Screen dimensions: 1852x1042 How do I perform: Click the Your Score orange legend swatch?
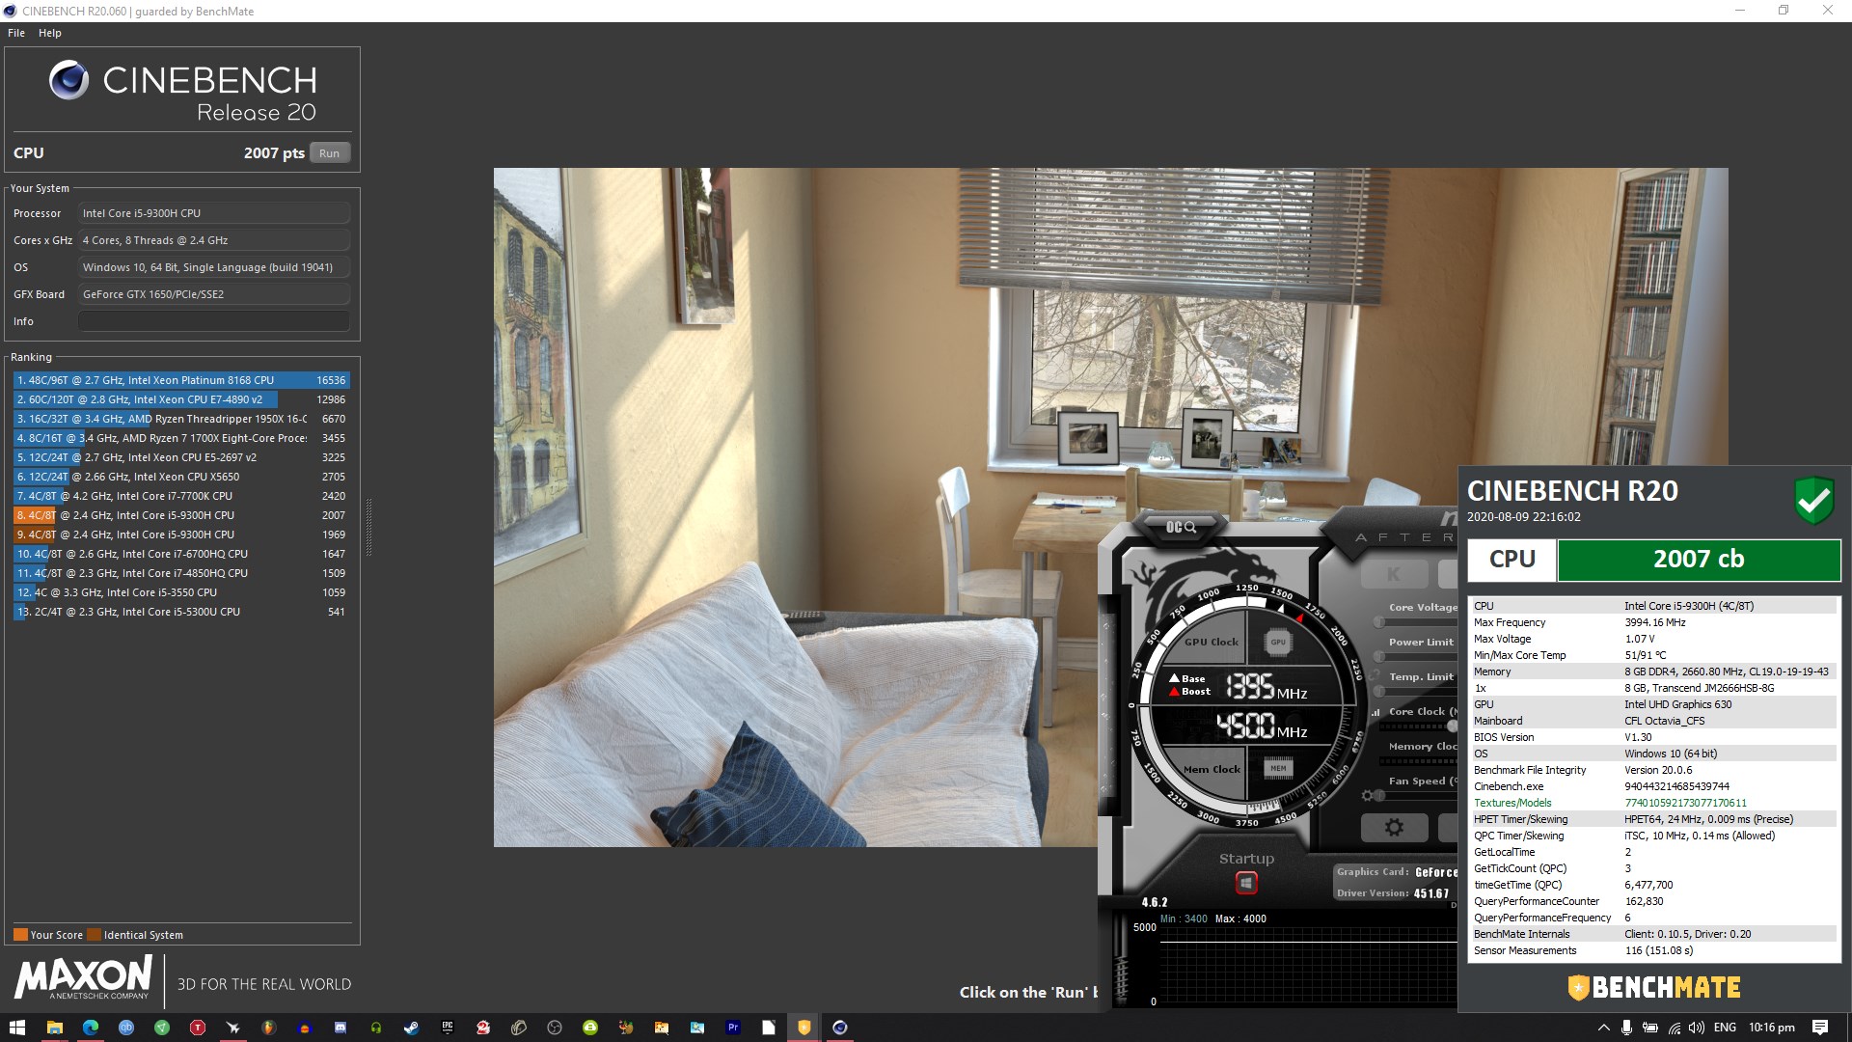[20, 934]
